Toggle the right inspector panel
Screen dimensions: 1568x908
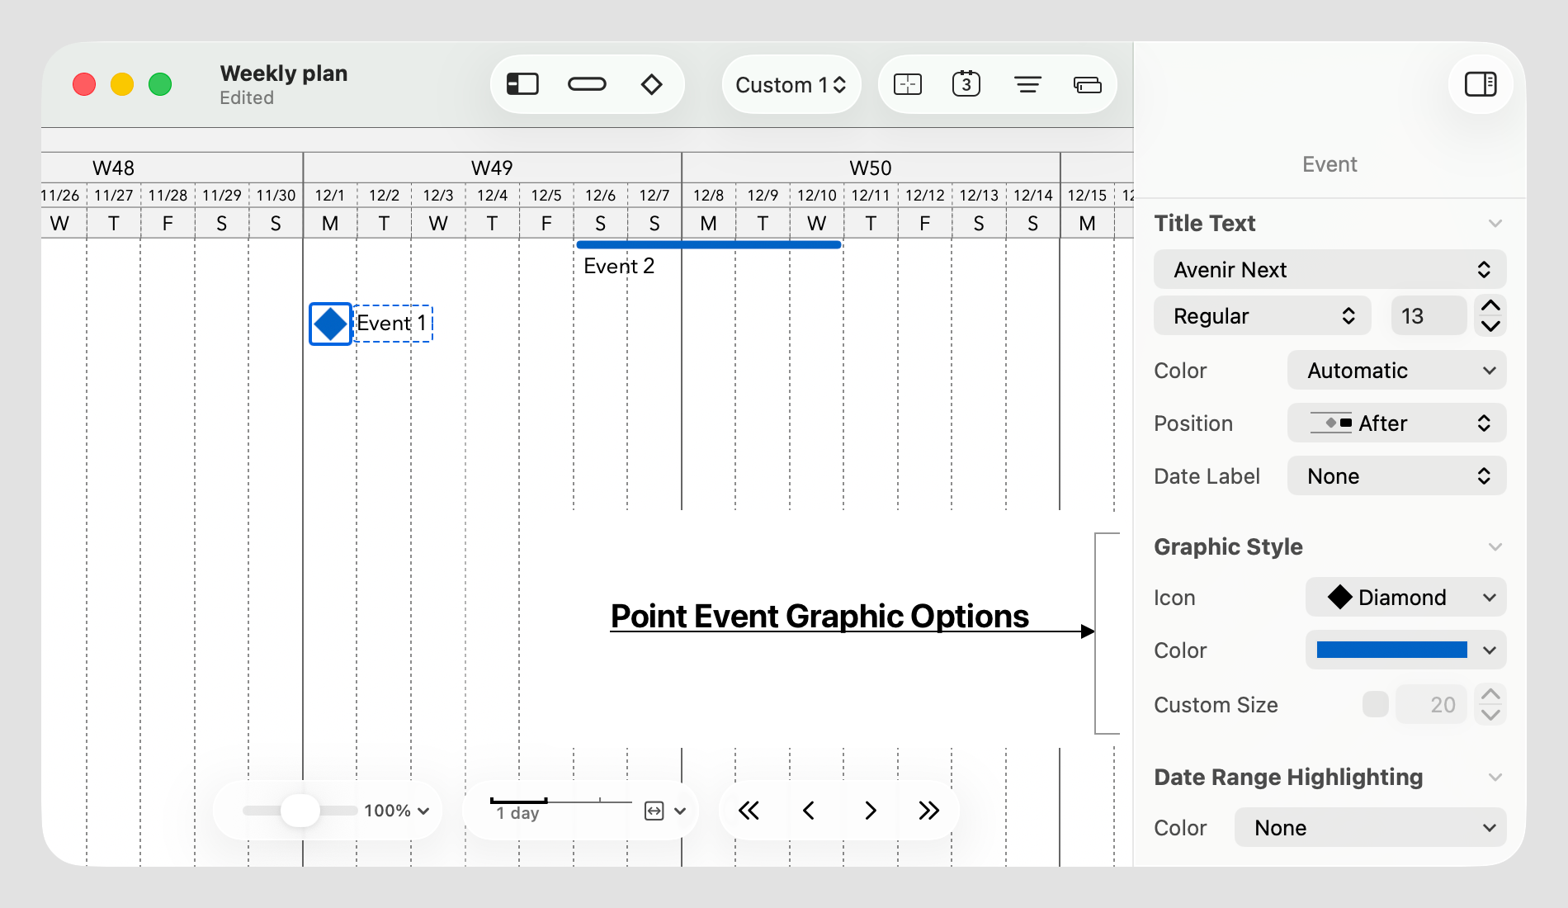click(1480, 83)
